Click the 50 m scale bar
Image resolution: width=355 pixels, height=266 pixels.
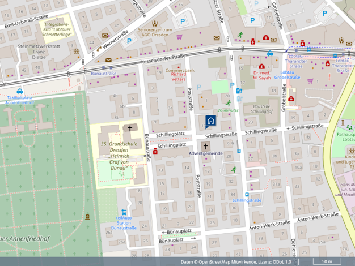(327, 261)
